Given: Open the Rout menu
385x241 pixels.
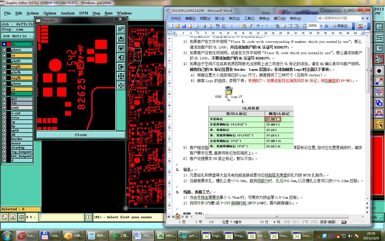Looking at the screenshot, I should point(109,13).
